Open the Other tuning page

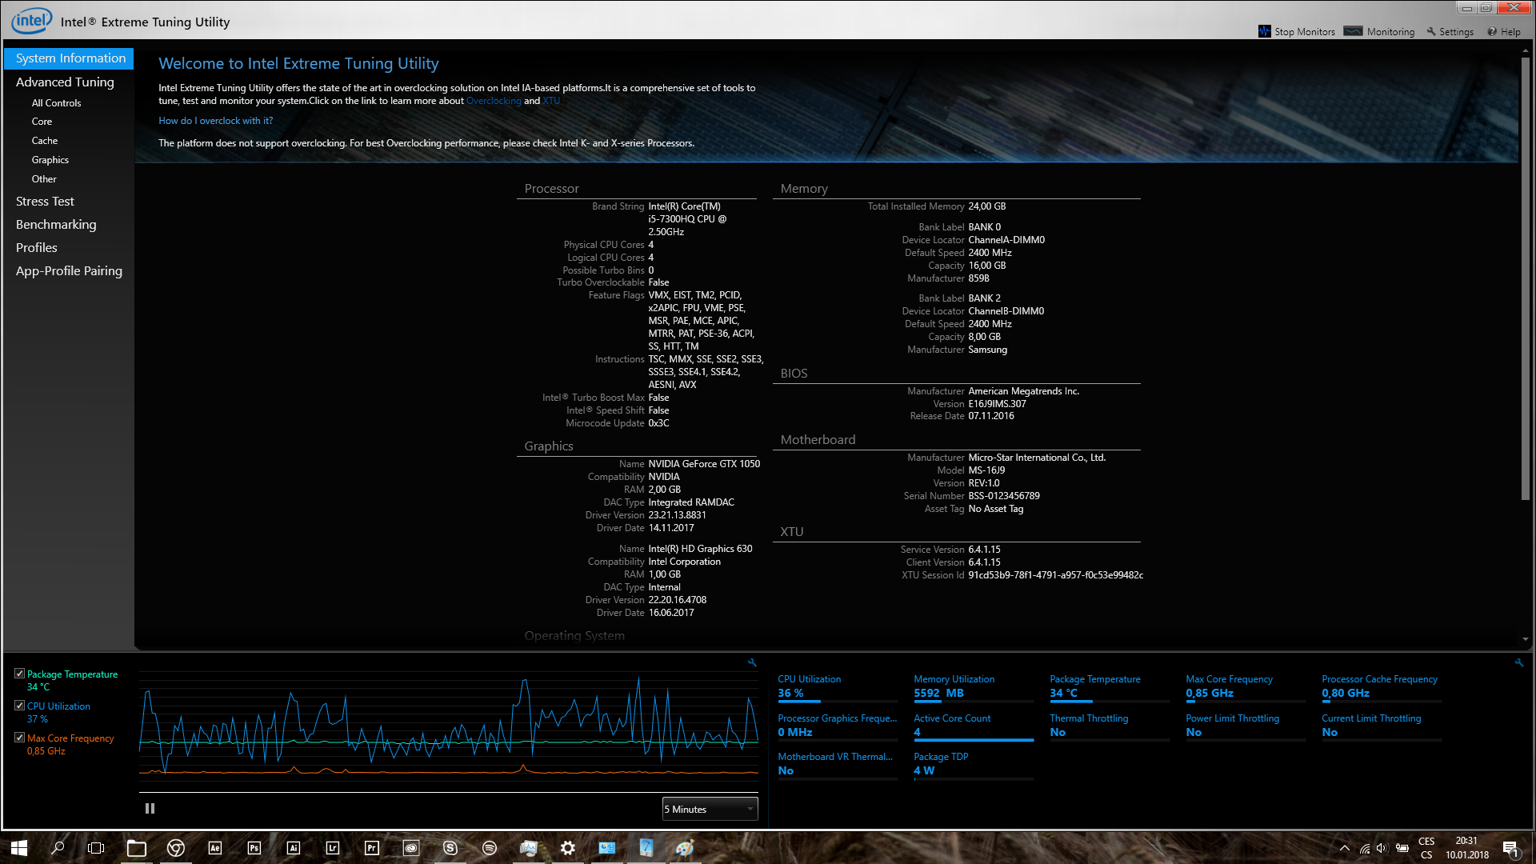pyautogui.click(x=44, y=179)
